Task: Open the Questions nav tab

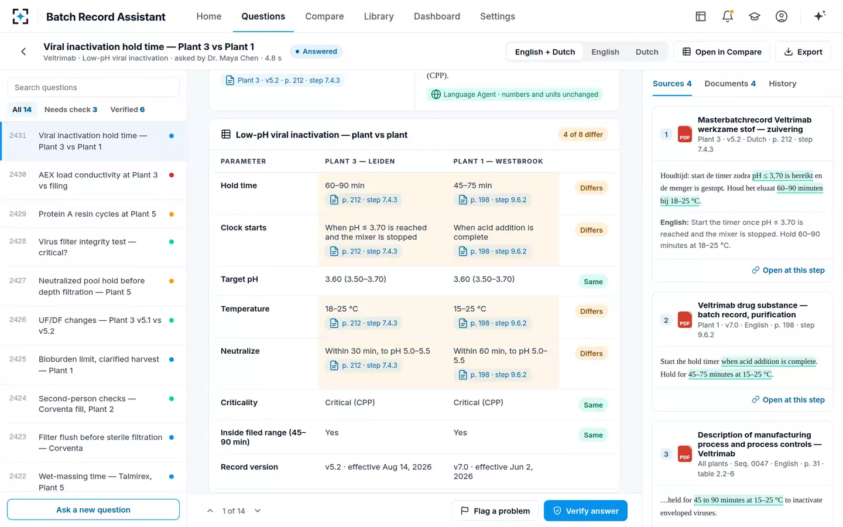Action: (x=263, y=16)
